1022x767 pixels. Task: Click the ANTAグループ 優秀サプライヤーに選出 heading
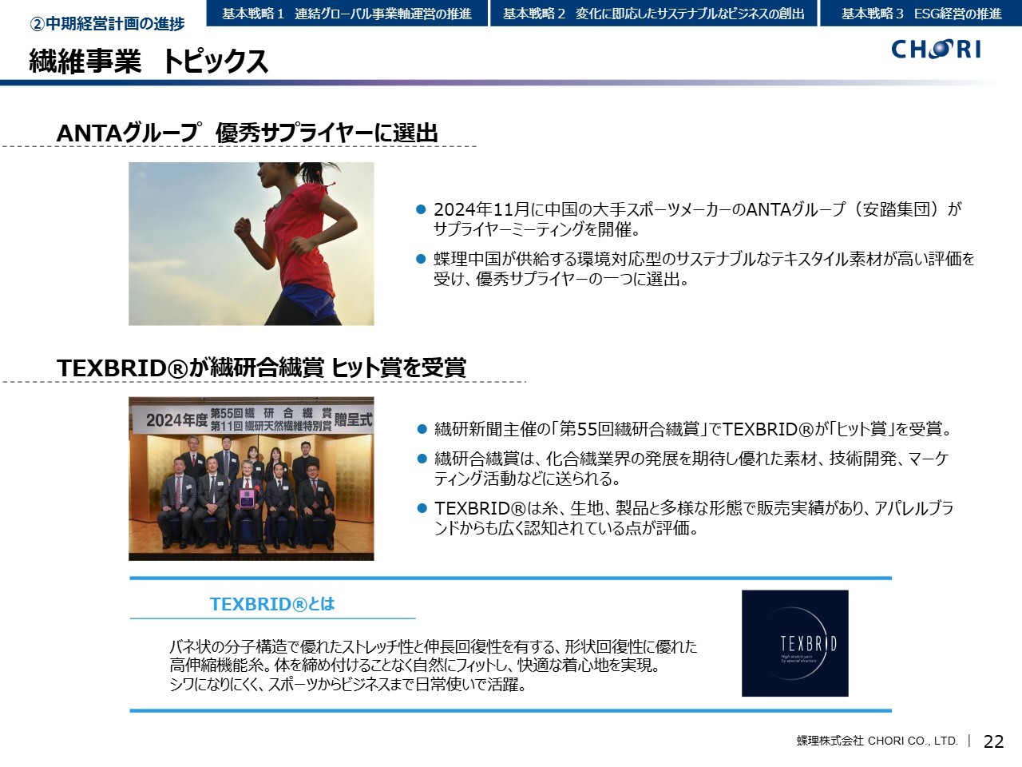(247, 133)
